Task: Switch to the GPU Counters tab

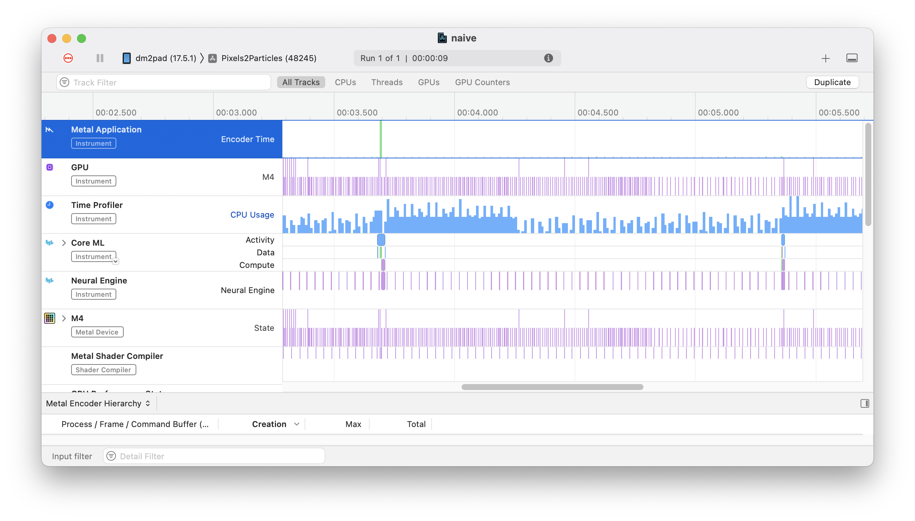Action: (482, 82)
